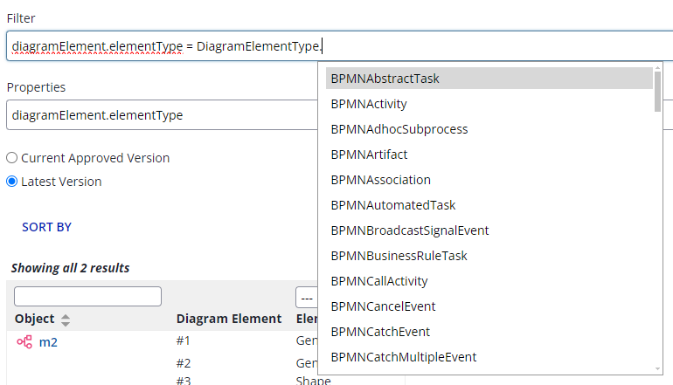This screenshot has height=385, width=673.
Task: Select the BPMNAssociation option
Action: point(380,180)
